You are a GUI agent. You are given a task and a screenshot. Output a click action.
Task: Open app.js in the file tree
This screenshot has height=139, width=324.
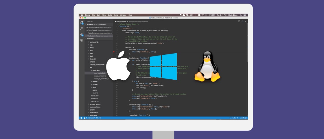[x=95, y=90]
